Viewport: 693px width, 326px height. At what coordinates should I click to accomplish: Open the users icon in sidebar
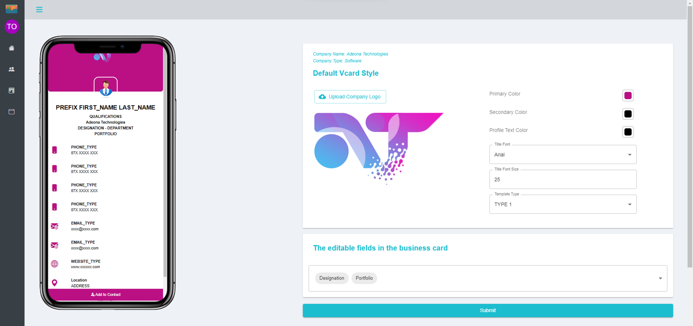pyautogui.click(x=11, y=69)
